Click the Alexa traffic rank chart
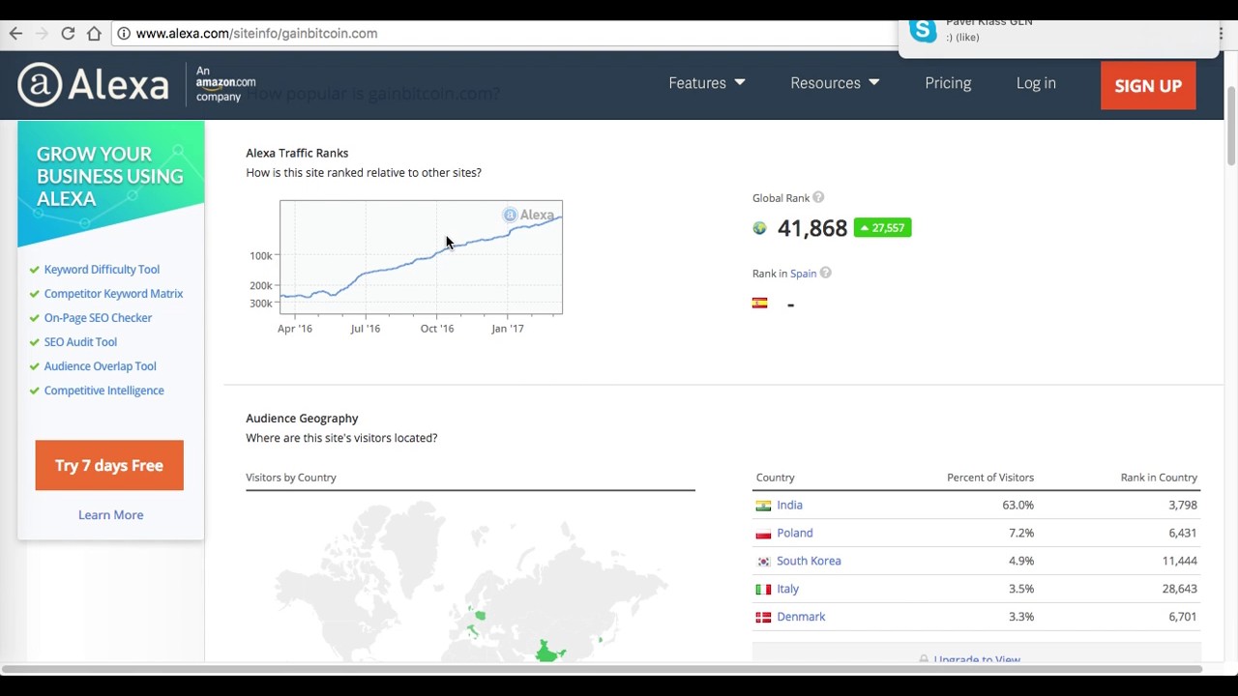Screen dimensions: 1238x696 421,257
